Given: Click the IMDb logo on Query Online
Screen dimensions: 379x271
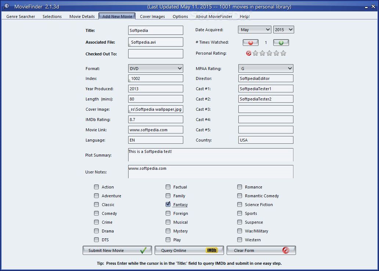Looking at the screenshot, I should [212, 250].
